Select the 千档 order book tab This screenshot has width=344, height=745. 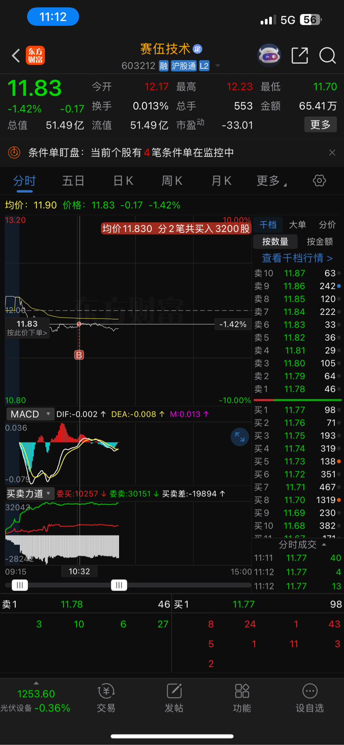[x=268, y=225]
